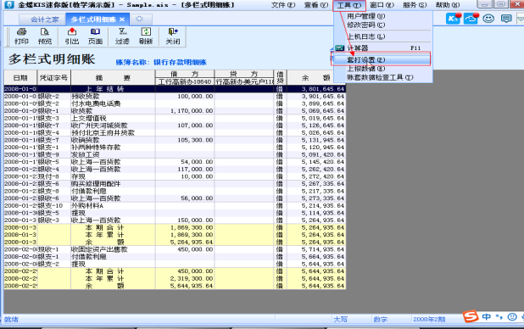Image resolution: width=524 pixels, height=329 pixels.
Task: Open the chat message icon at top right
Action: click(506, 19)
